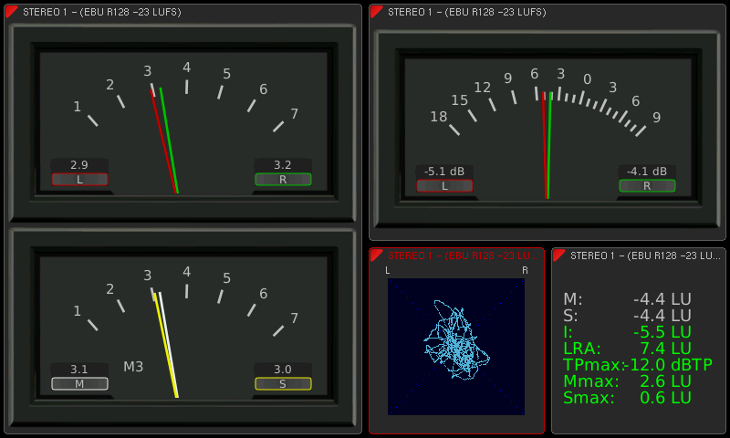Click the M: -4.4 LU momentary reading
The height and width of the screenshot is (438, 730).
[x=627, y=298]
